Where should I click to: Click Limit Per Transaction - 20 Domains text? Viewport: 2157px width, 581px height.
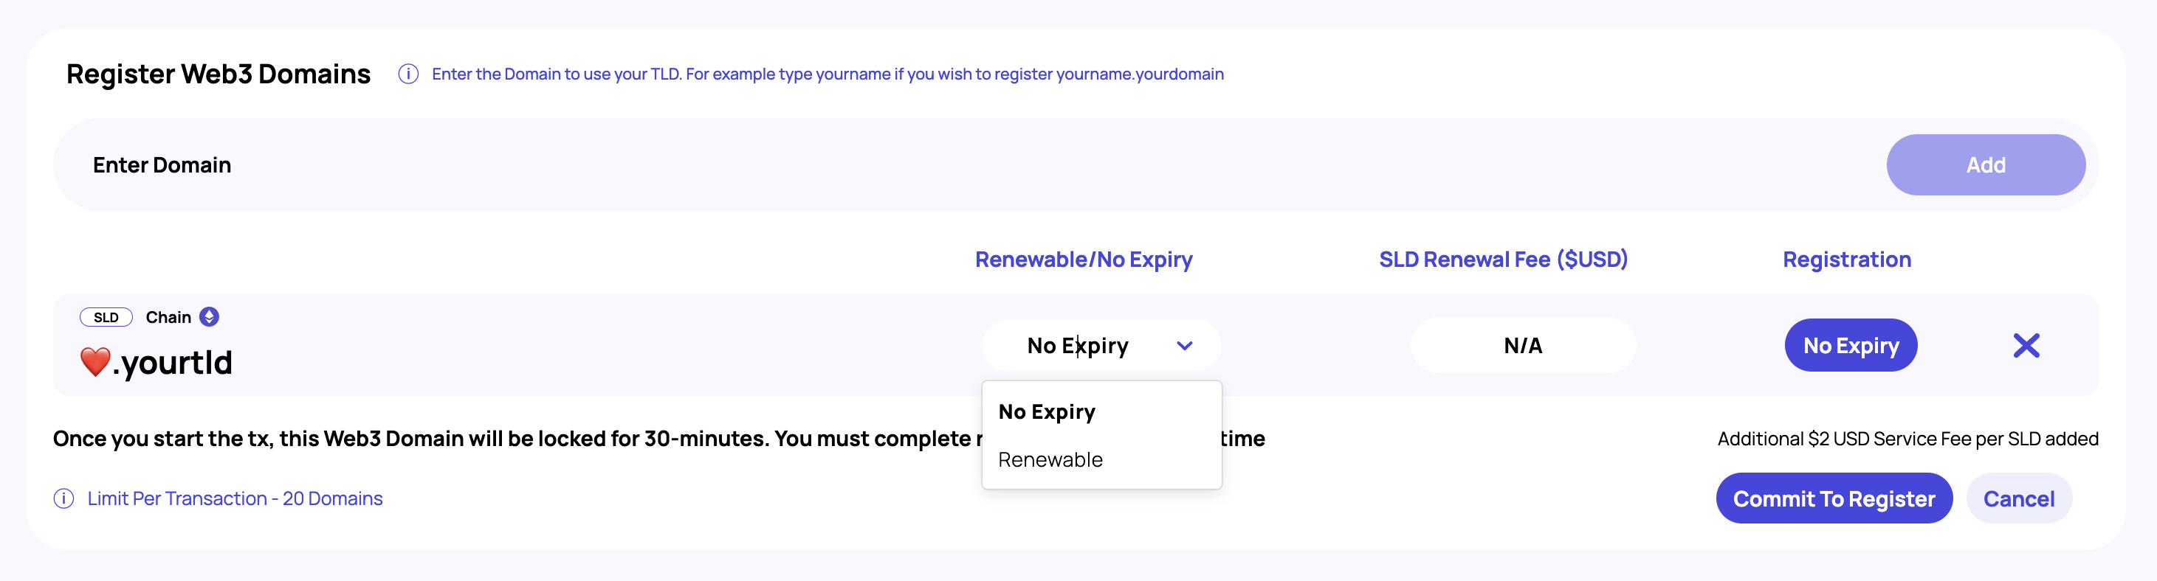(235, 498)
